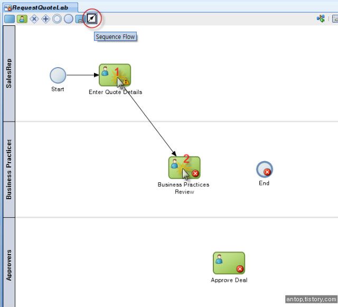Click the layout diagram icon with green arrow
338x307 pixels.
[x=321, y=18]
